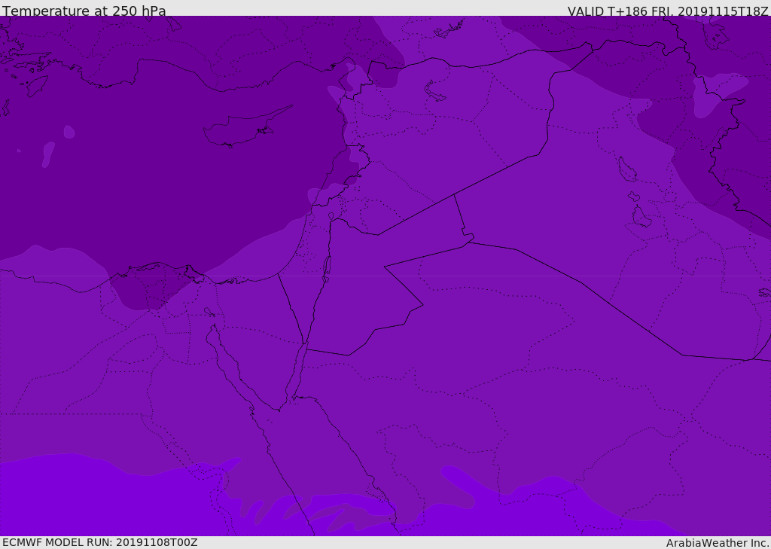771x549 pixels.
Task: Click the 'VALID T+186 FRI. 20191115T18Z' label
Action: click(668, 11)
